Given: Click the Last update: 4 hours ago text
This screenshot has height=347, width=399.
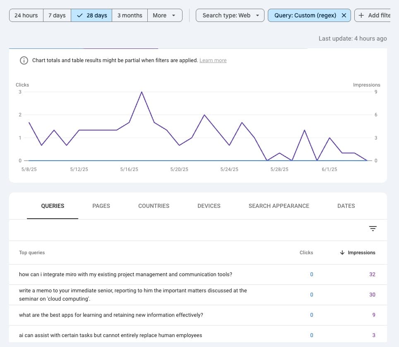Looking at the screenshot, I should [353, 39].
